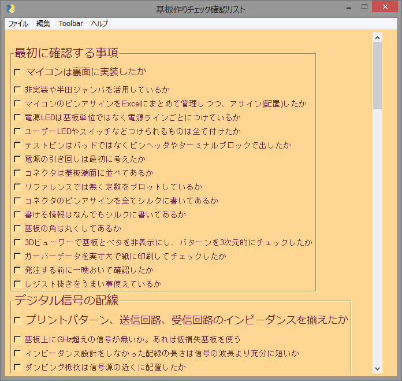This screenshot has height=381, width=402.
Task: Check 電源LEDは基板単位ではなく item
Action: [17, 117]
